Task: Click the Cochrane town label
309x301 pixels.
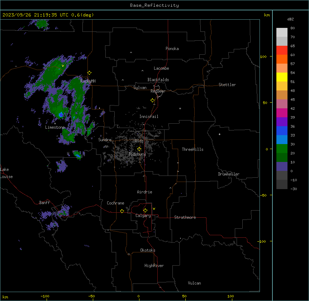Action: (x=115, y=203)
